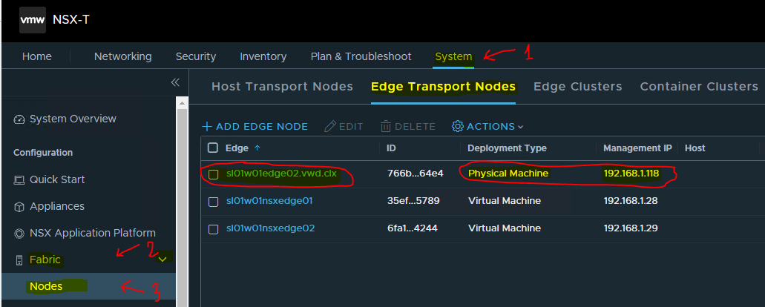The image size is (765, 307).
Task: Click the Quick Start laptop icon
Action: [19, 179]
